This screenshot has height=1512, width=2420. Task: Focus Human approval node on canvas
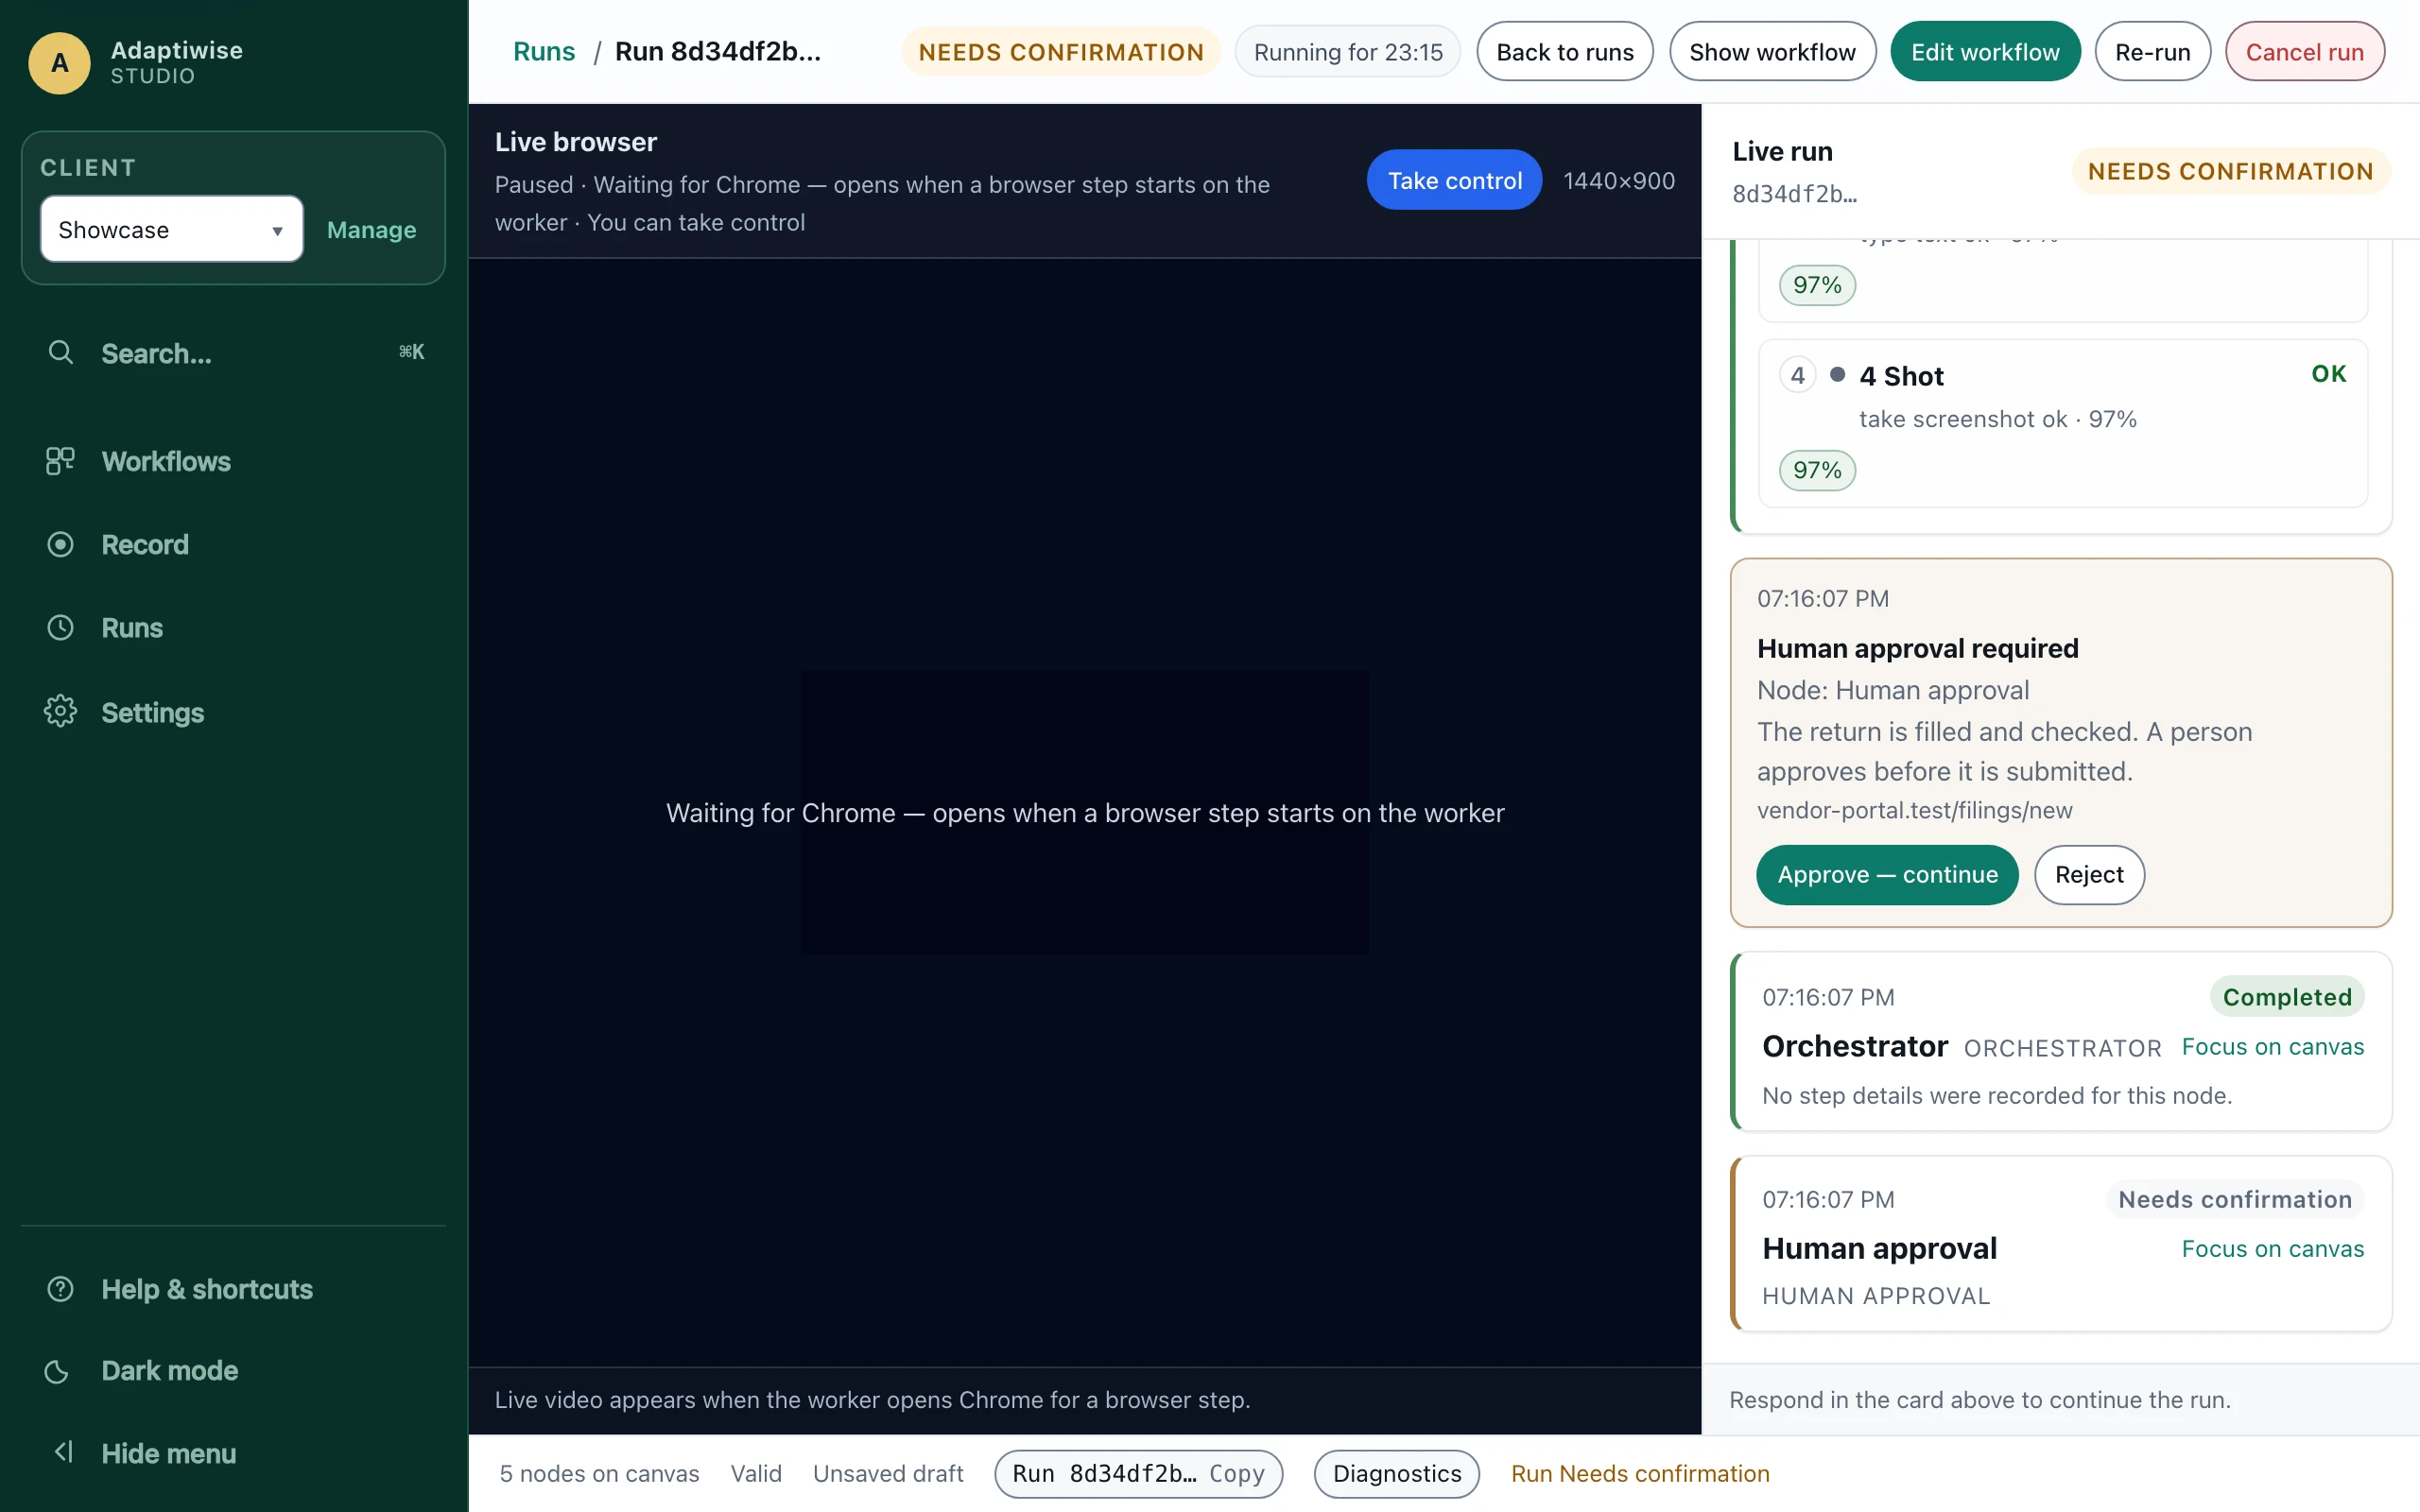click(x=2272, y=1249)
